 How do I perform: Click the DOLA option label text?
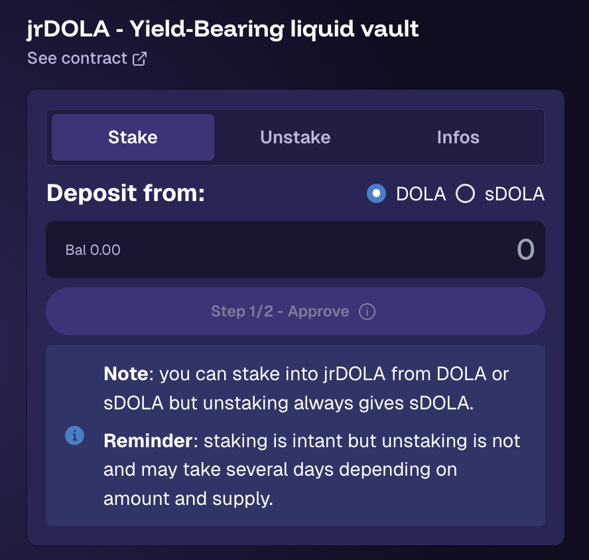coord(421,194)
